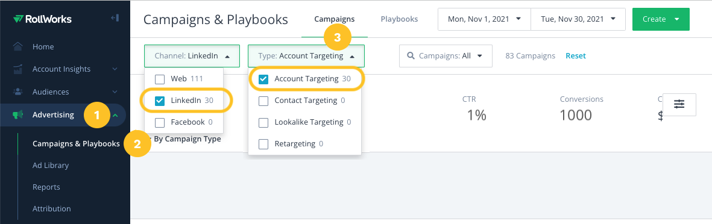Click the Conversions 1000 value

click(x=575, y=115)
